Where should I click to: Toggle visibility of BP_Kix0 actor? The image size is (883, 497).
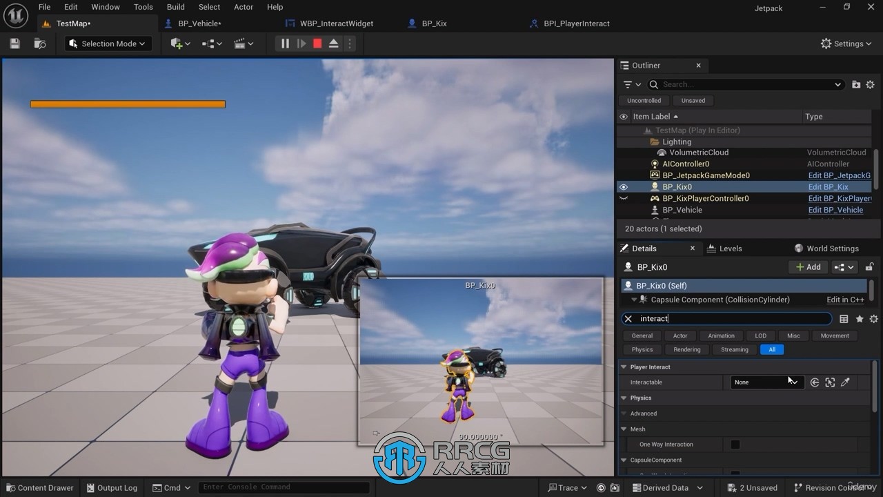click(x=624, y=187)
